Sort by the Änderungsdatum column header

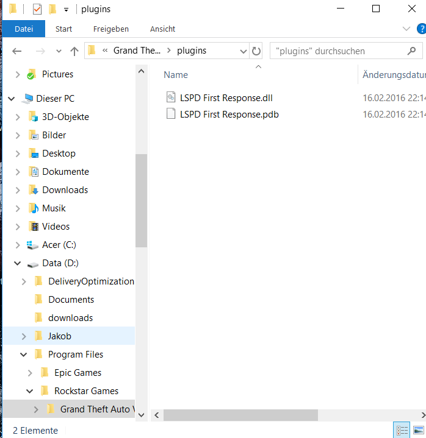click(394, 75)
